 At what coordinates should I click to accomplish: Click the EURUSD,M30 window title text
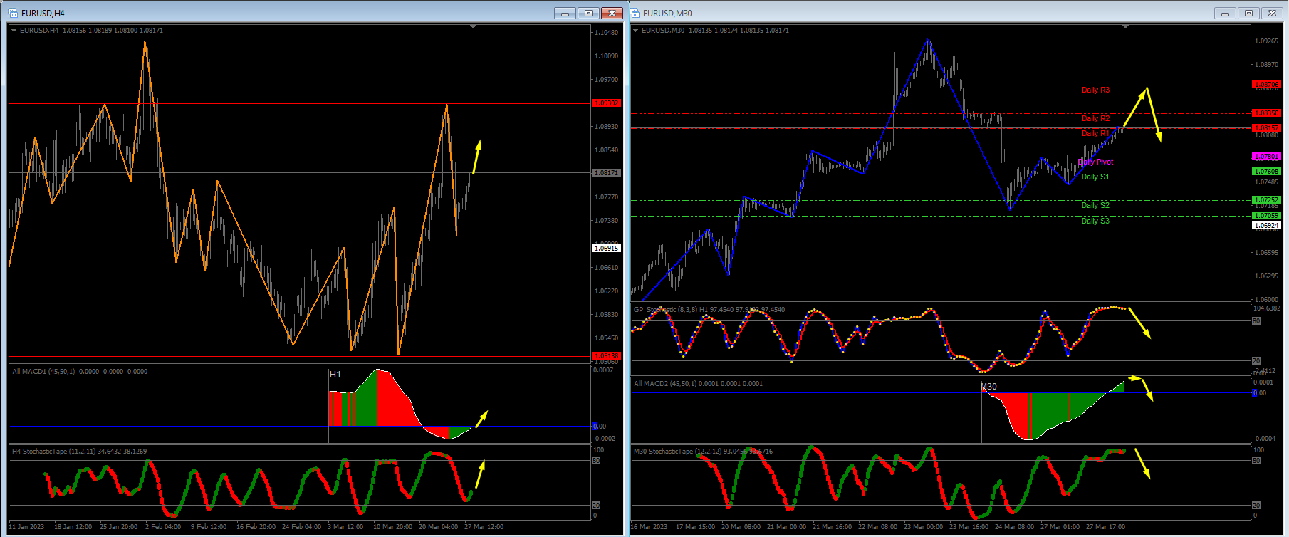click(x=667, y=14)
